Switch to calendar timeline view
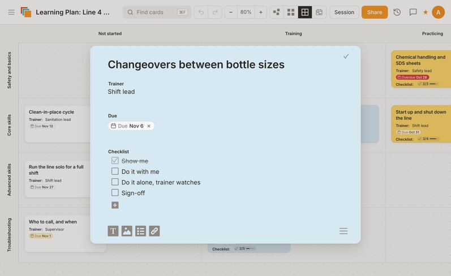451x276 pixels. pyautogui.click(x=319, y=12)
